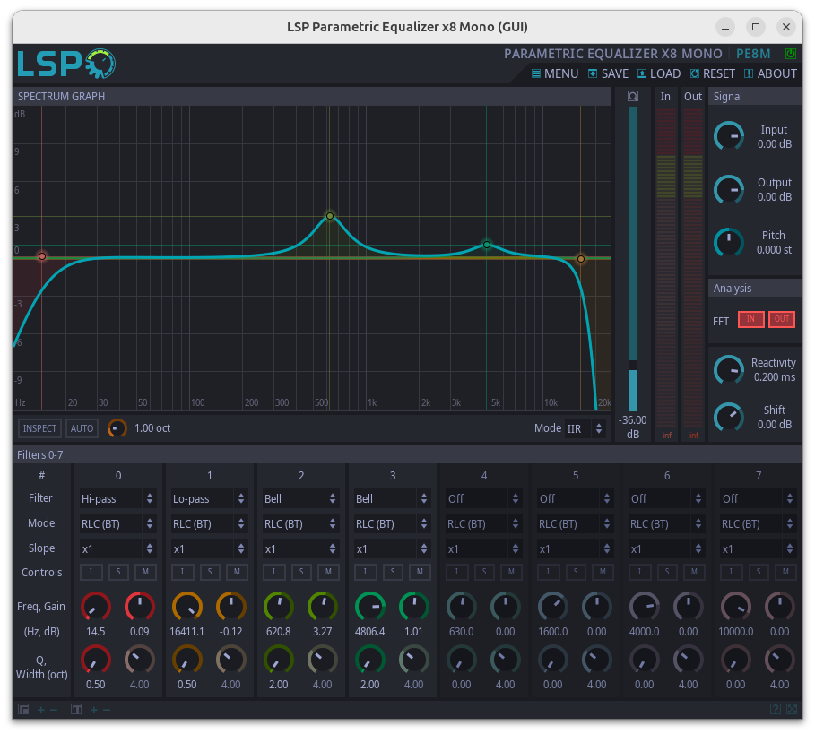Click the In level meter
This screenshot has height=734, width=815.
click(x=666, y=268)
